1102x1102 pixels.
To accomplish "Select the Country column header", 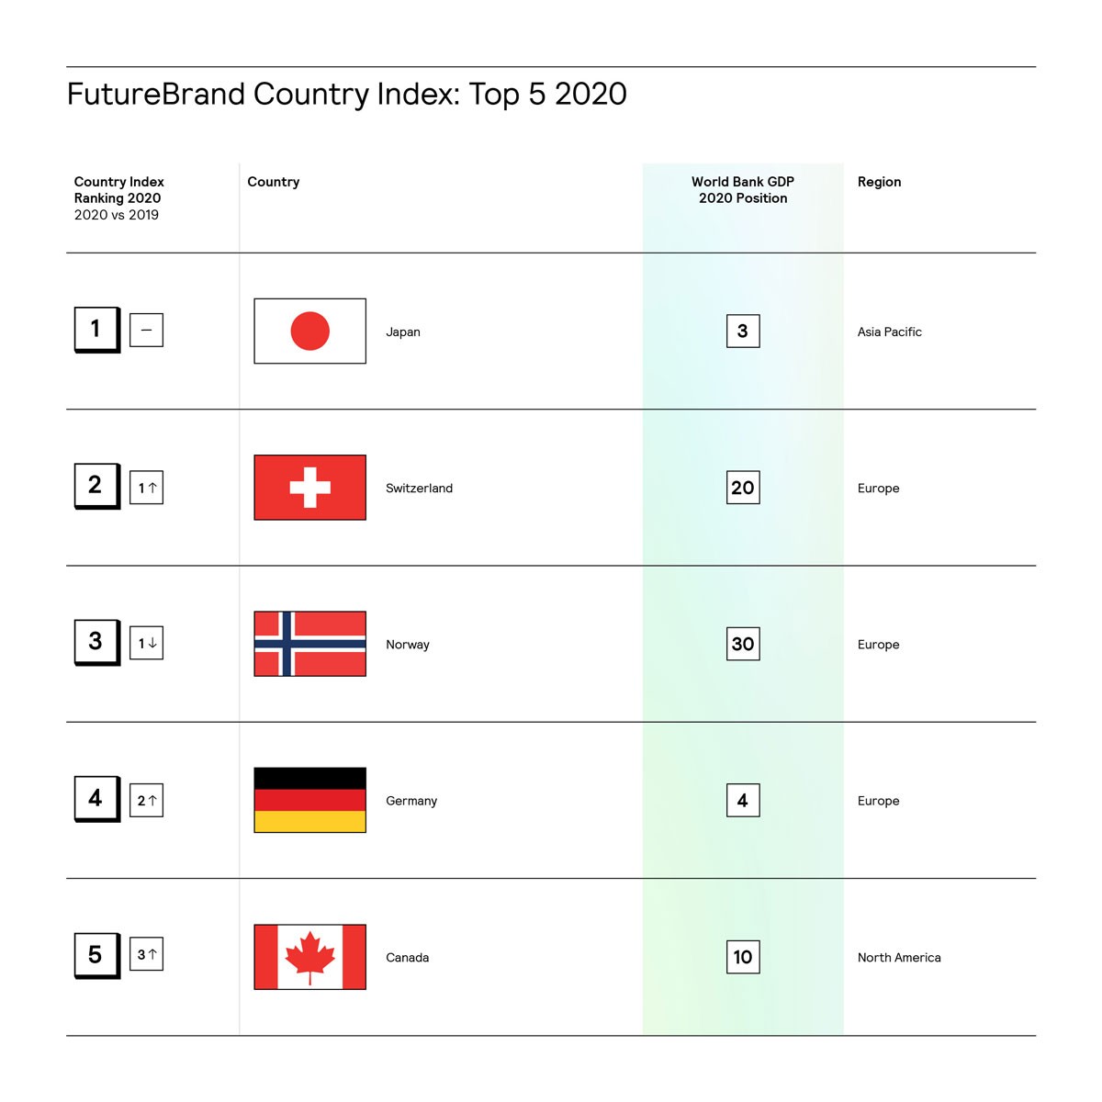I will point(274,182).
